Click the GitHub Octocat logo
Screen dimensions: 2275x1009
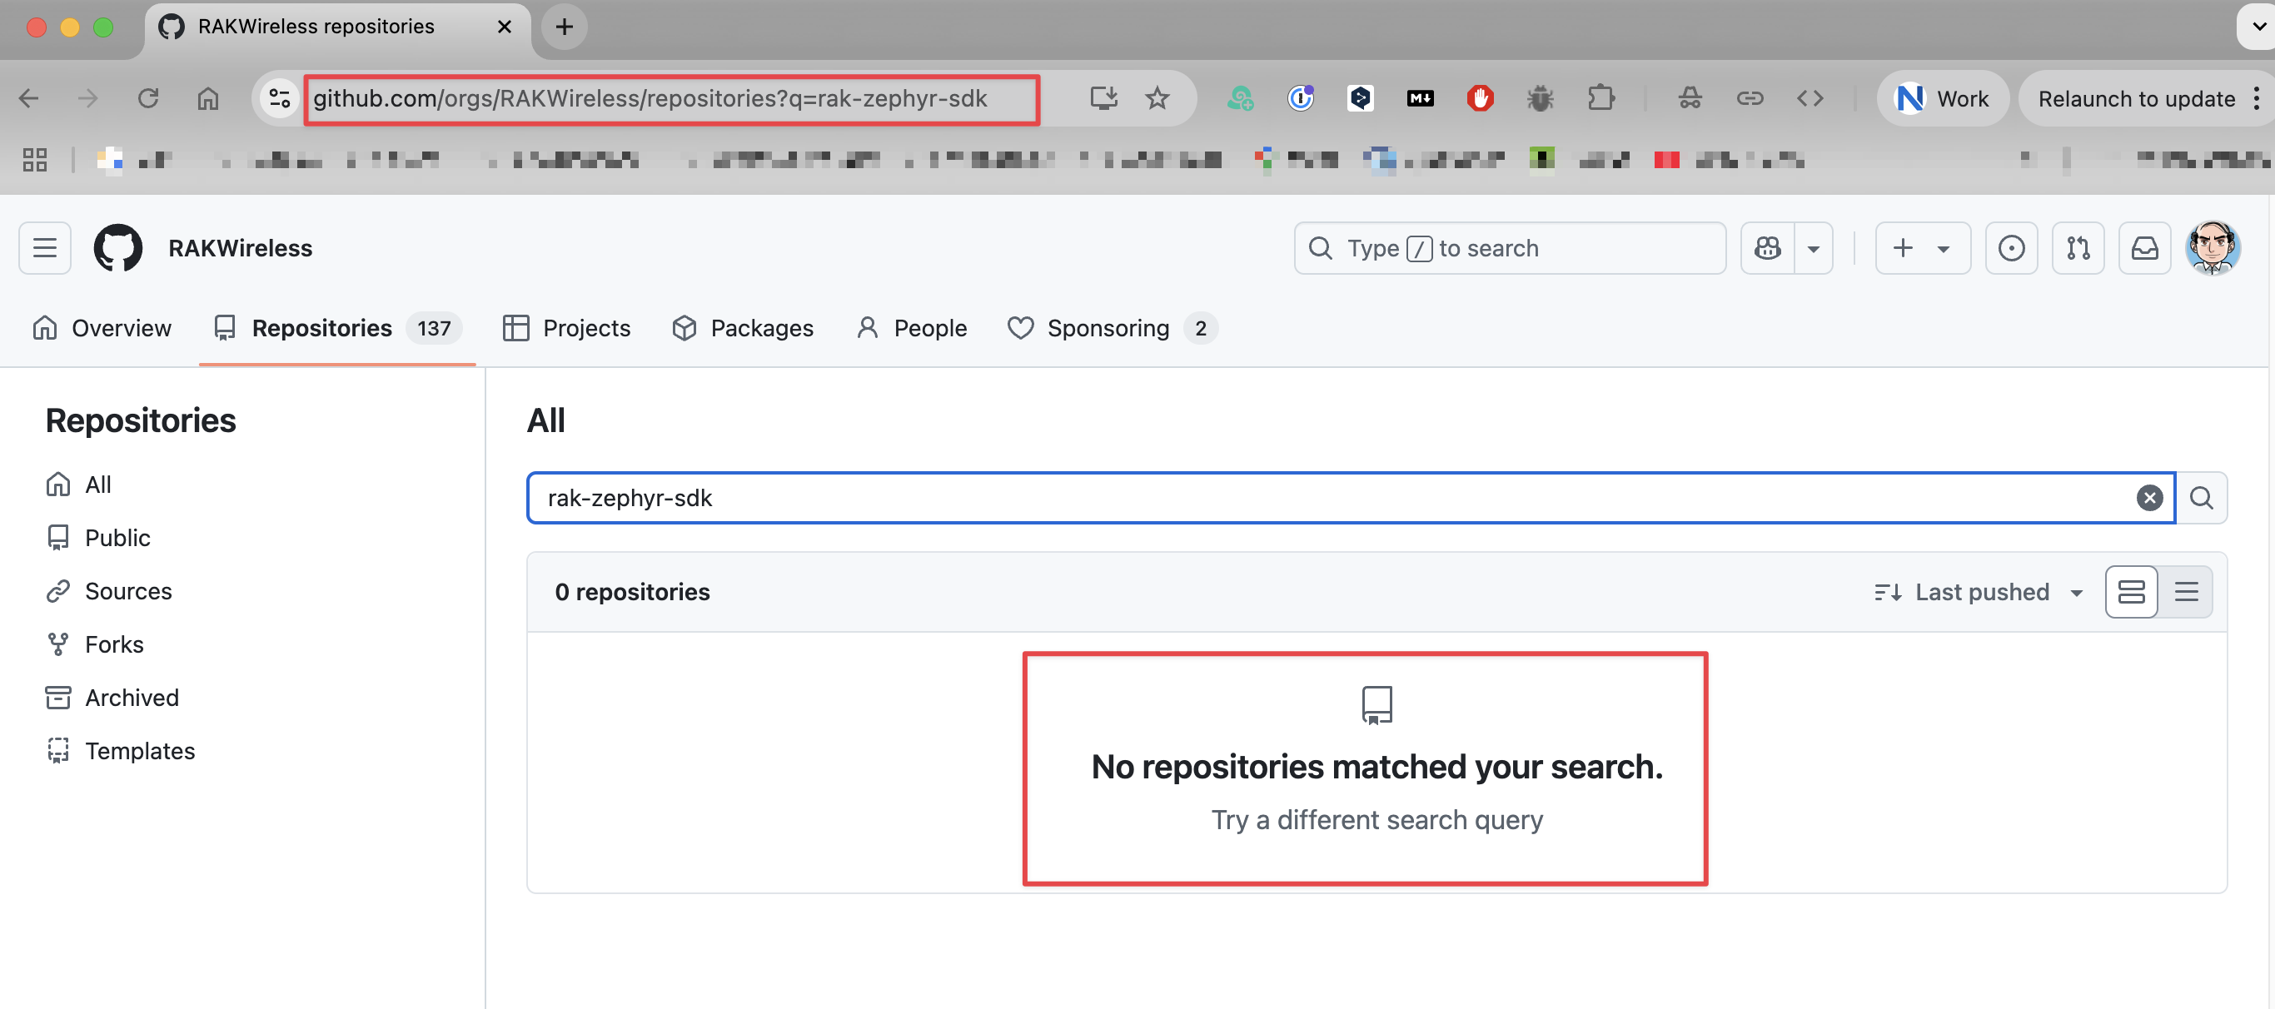118,248
